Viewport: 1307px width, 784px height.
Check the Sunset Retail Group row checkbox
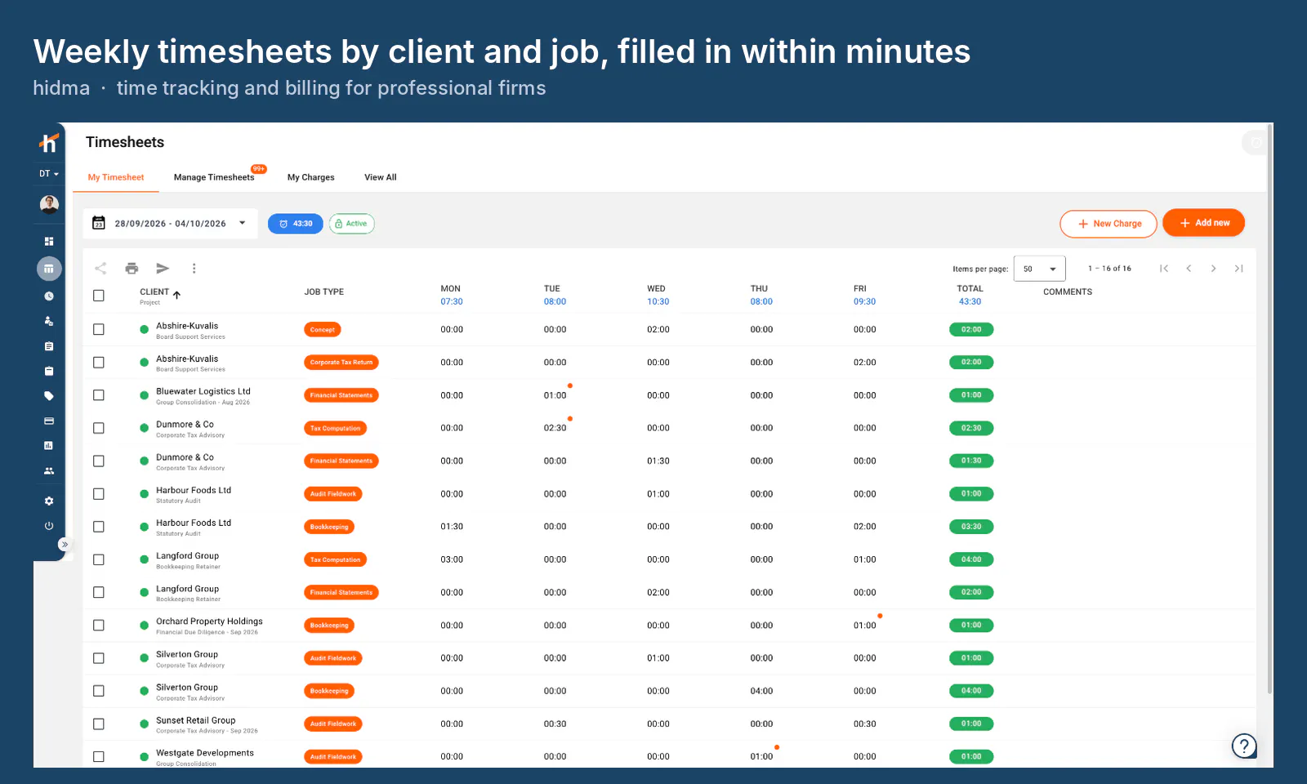point(99,724)
